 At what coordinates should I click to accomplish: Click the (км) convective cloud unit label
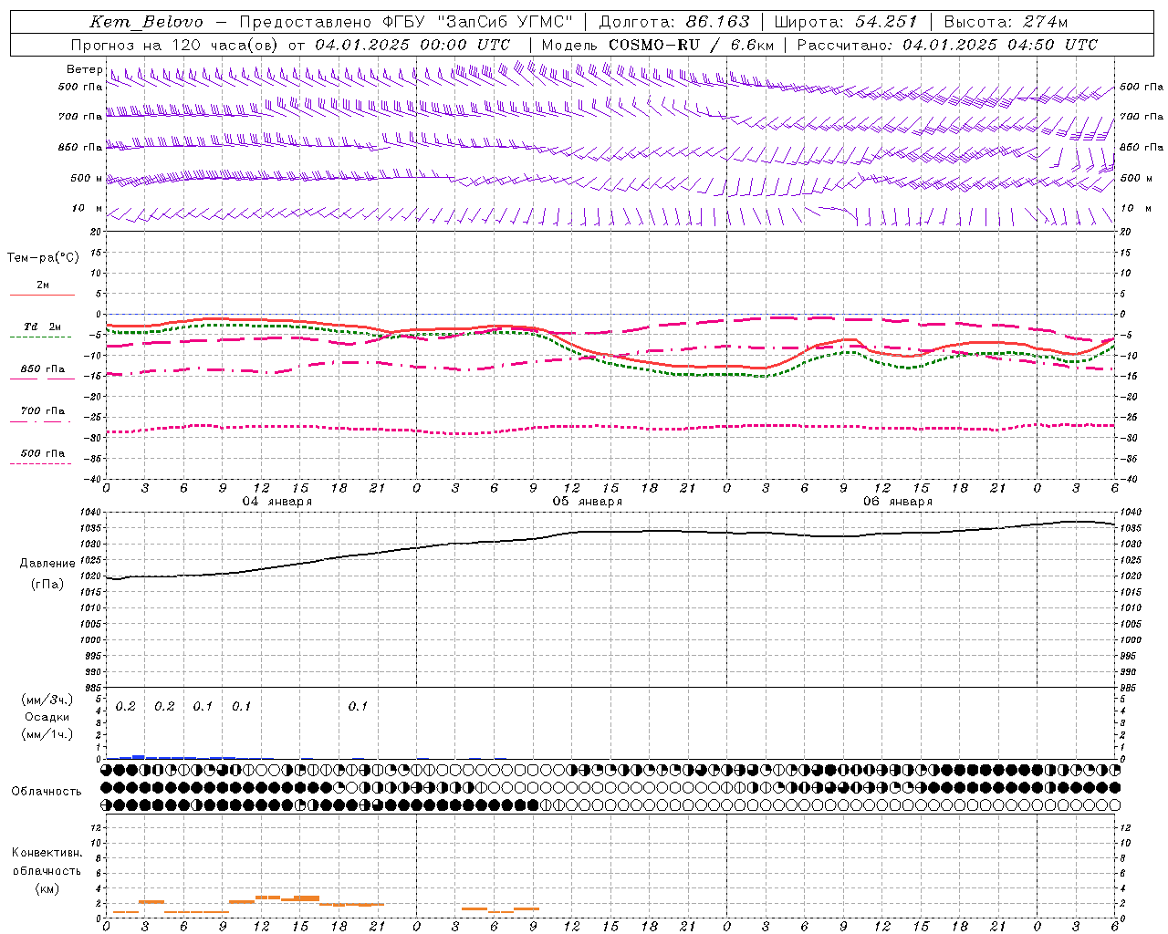pyautogui.click(x=47, y=888)
